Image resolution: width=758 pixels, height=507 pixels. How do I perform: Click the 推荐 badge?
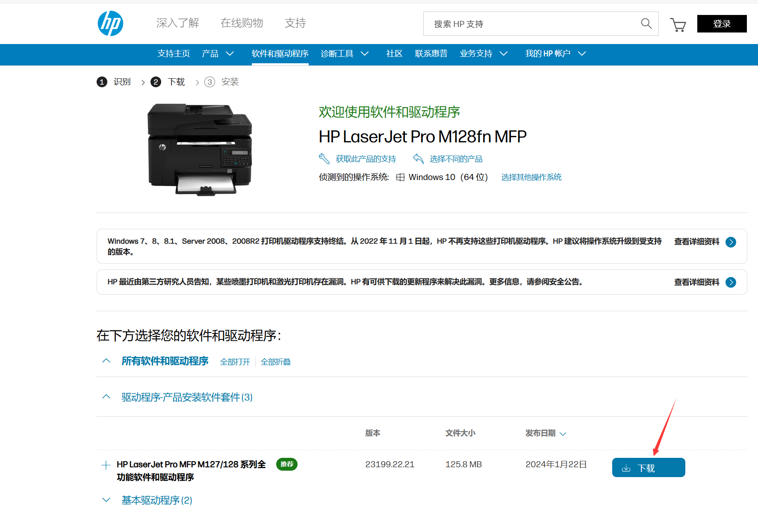287,464
